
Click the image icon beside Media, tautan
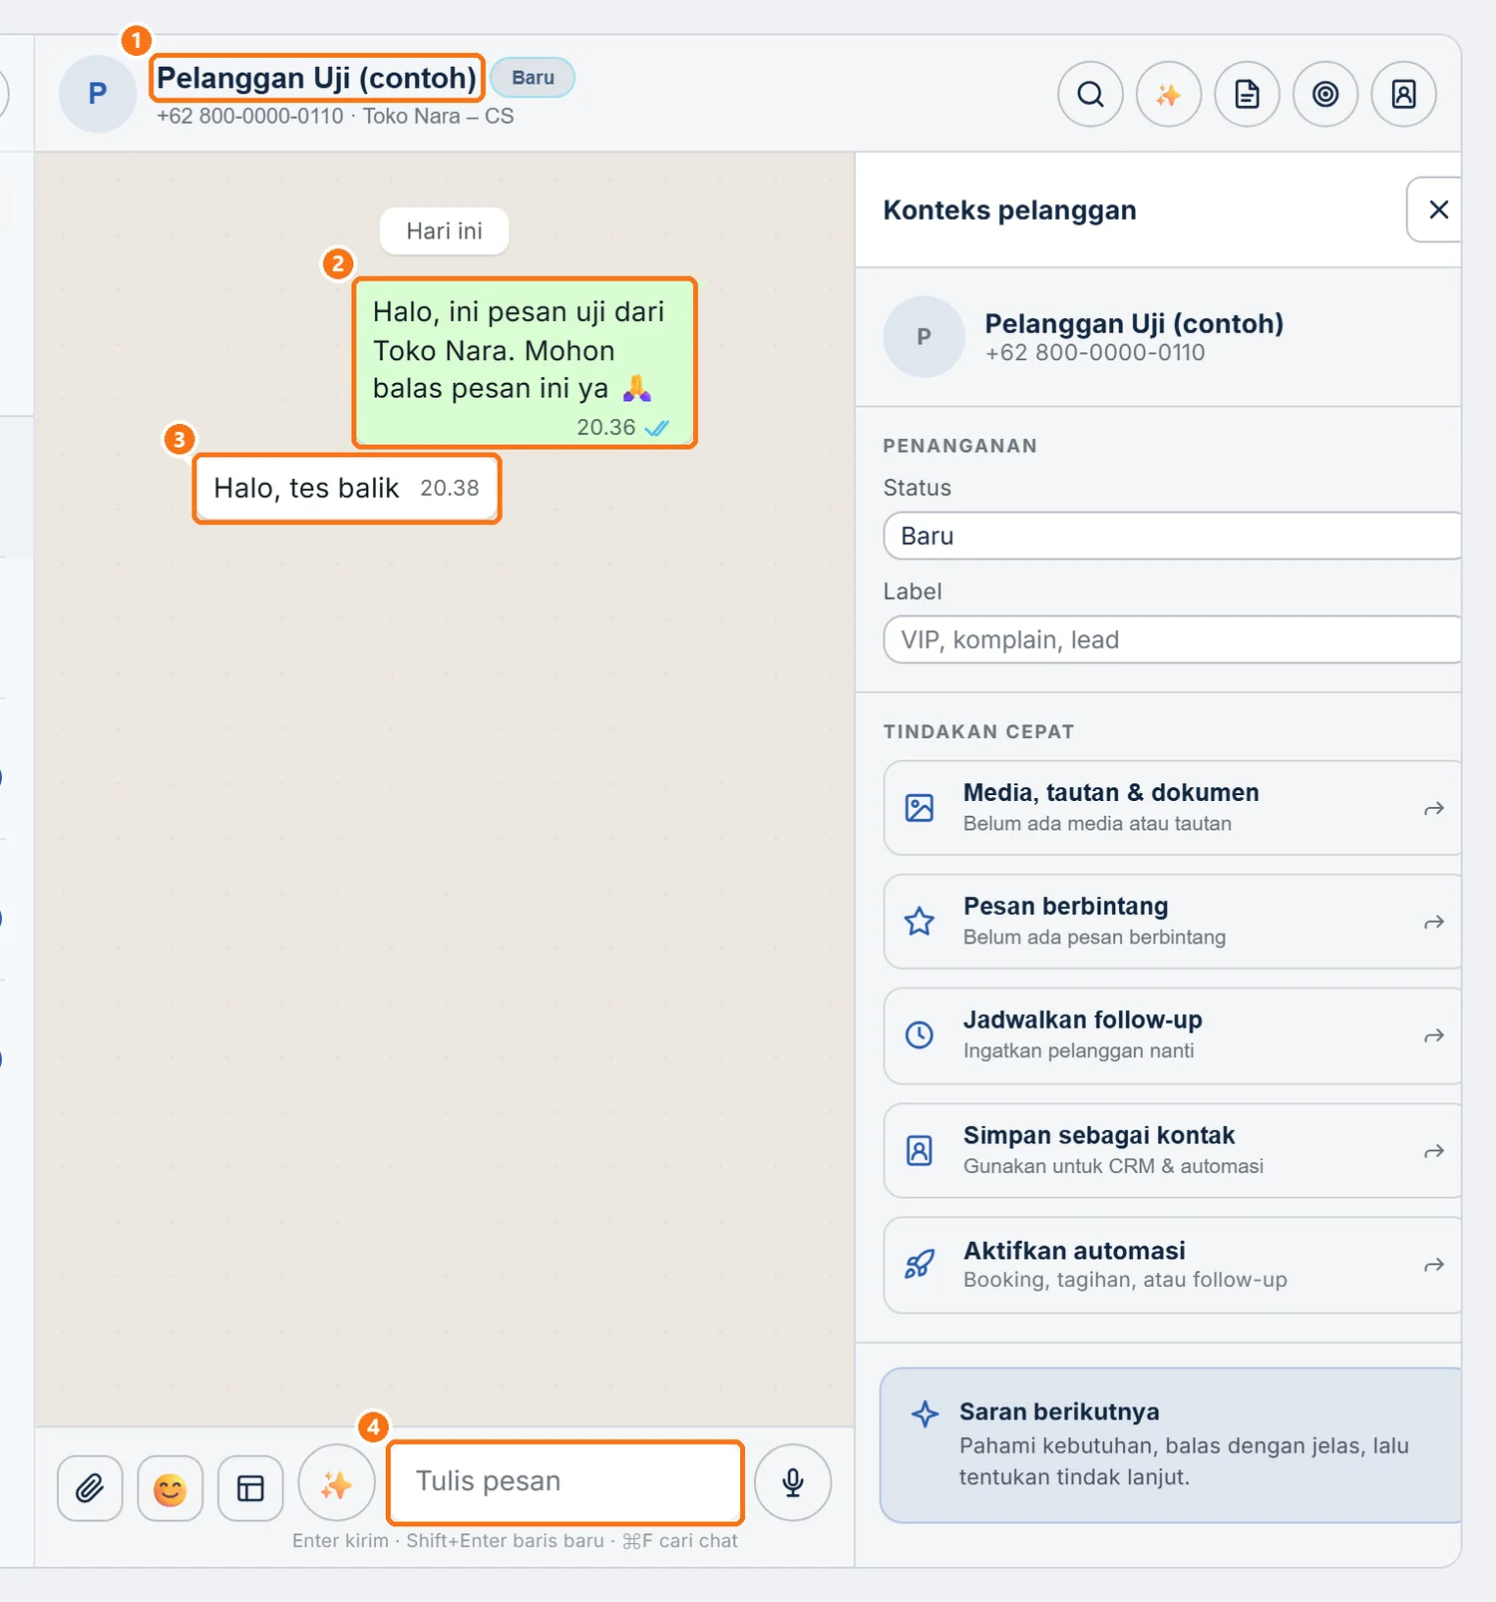tap(920, 808)
